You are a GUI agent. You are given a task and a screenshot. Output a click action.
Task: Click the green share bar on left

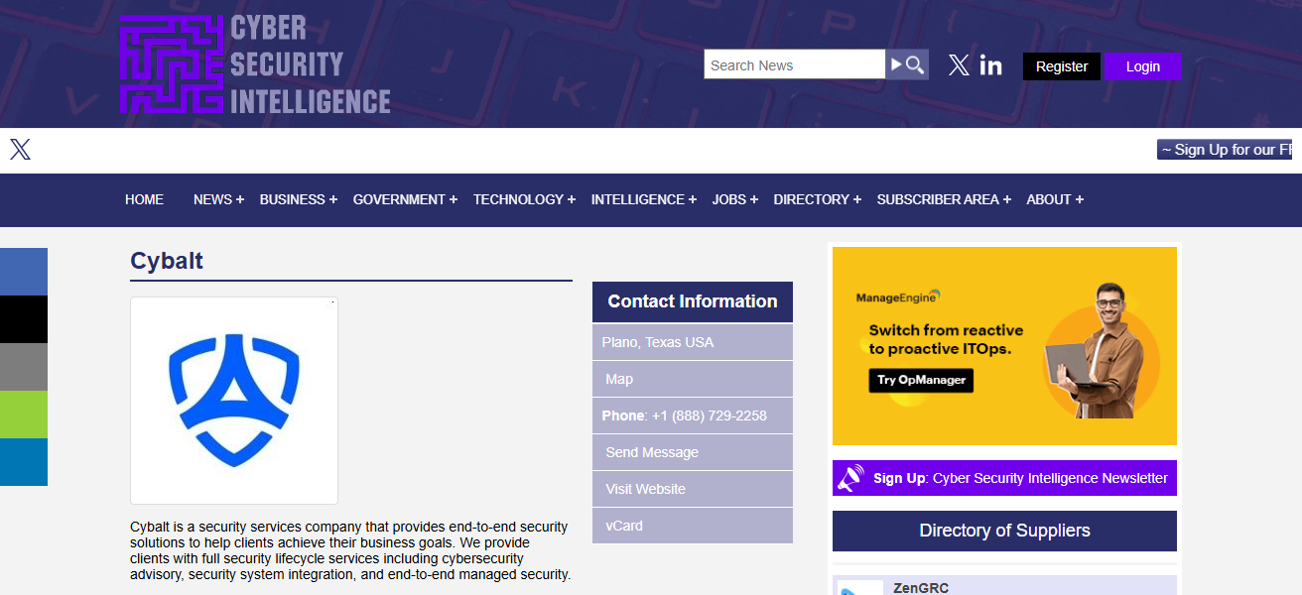[x=24, y=415]
